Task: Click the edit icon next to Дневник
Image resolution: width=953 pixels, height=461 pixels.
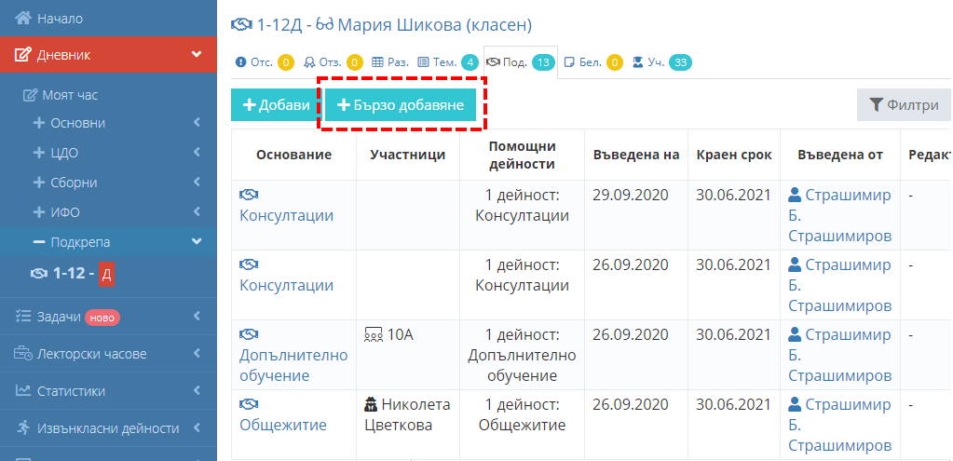Action: [x=22, y=55]
